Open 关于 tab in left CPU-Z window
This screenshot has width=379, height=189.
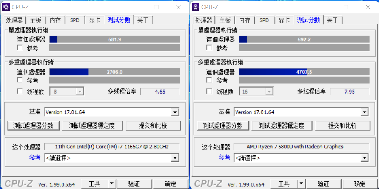coord(143,20)
